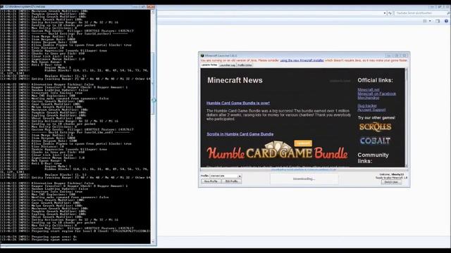Screen dimensions: 451x253
Task: Open the Profile Editor tab
Action: click(245, 65)
